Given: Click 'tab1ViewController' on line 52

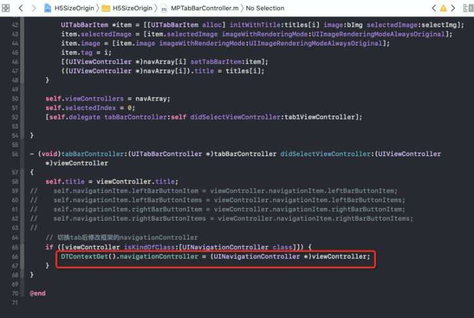Looking at the screenshot, I should [x=320, y=117].
